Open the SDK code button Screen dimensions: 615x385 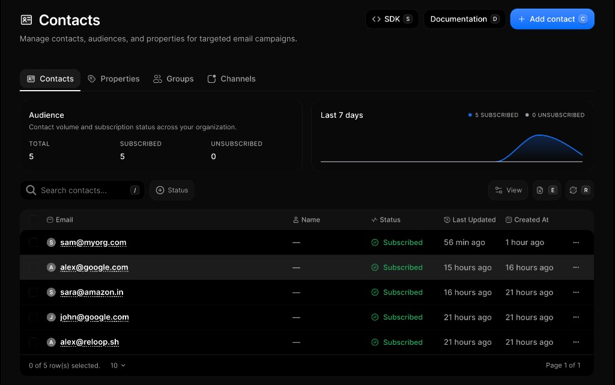[392, 19]
